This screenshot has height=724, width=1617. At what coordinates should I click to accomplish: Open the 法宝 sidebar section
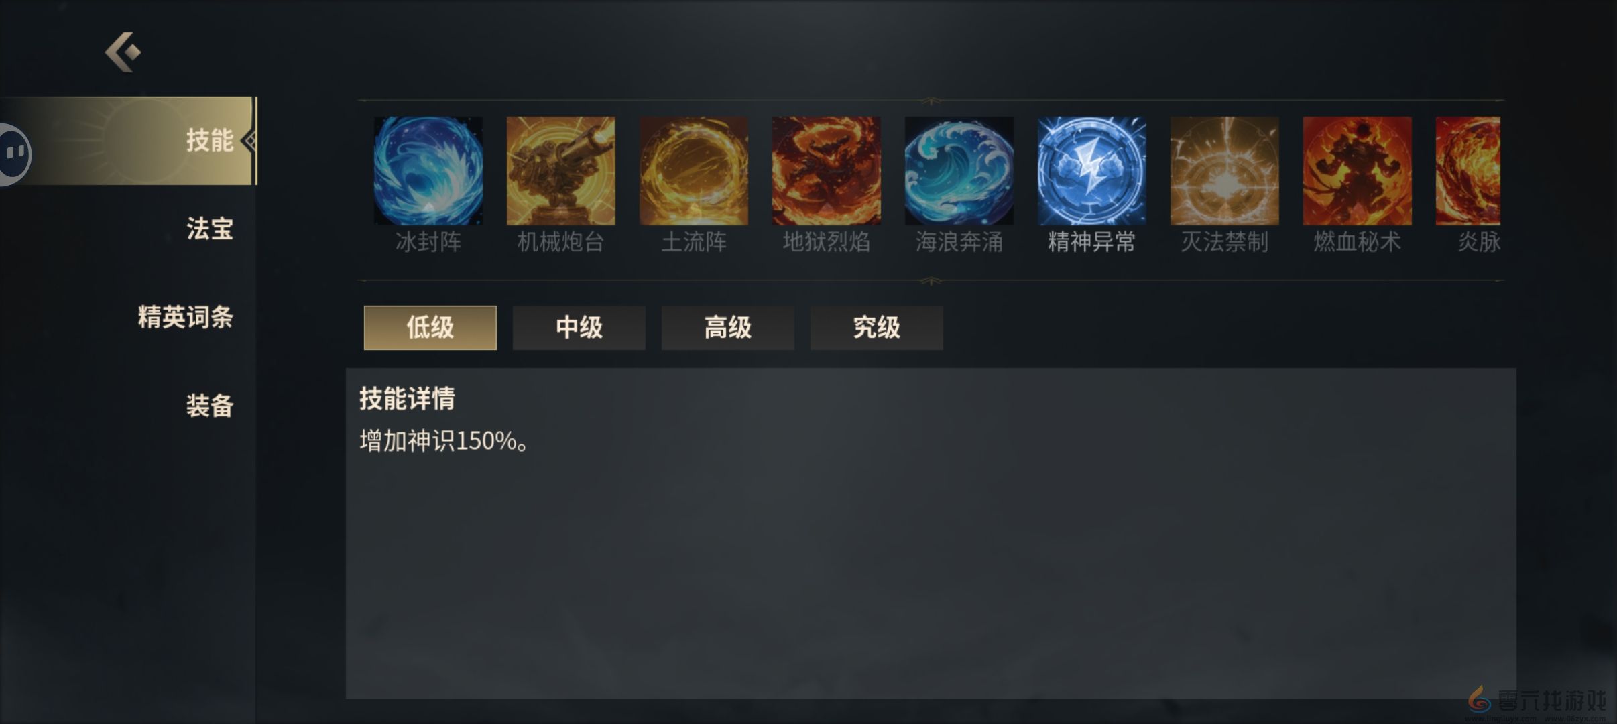click(x=209, y=229)
